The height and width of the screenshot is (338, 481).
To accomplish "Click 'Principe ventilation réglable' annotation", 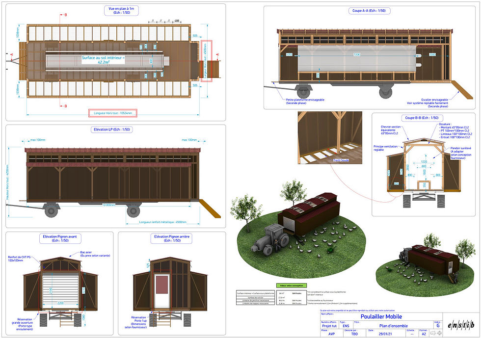I will (x=385, y=148).
